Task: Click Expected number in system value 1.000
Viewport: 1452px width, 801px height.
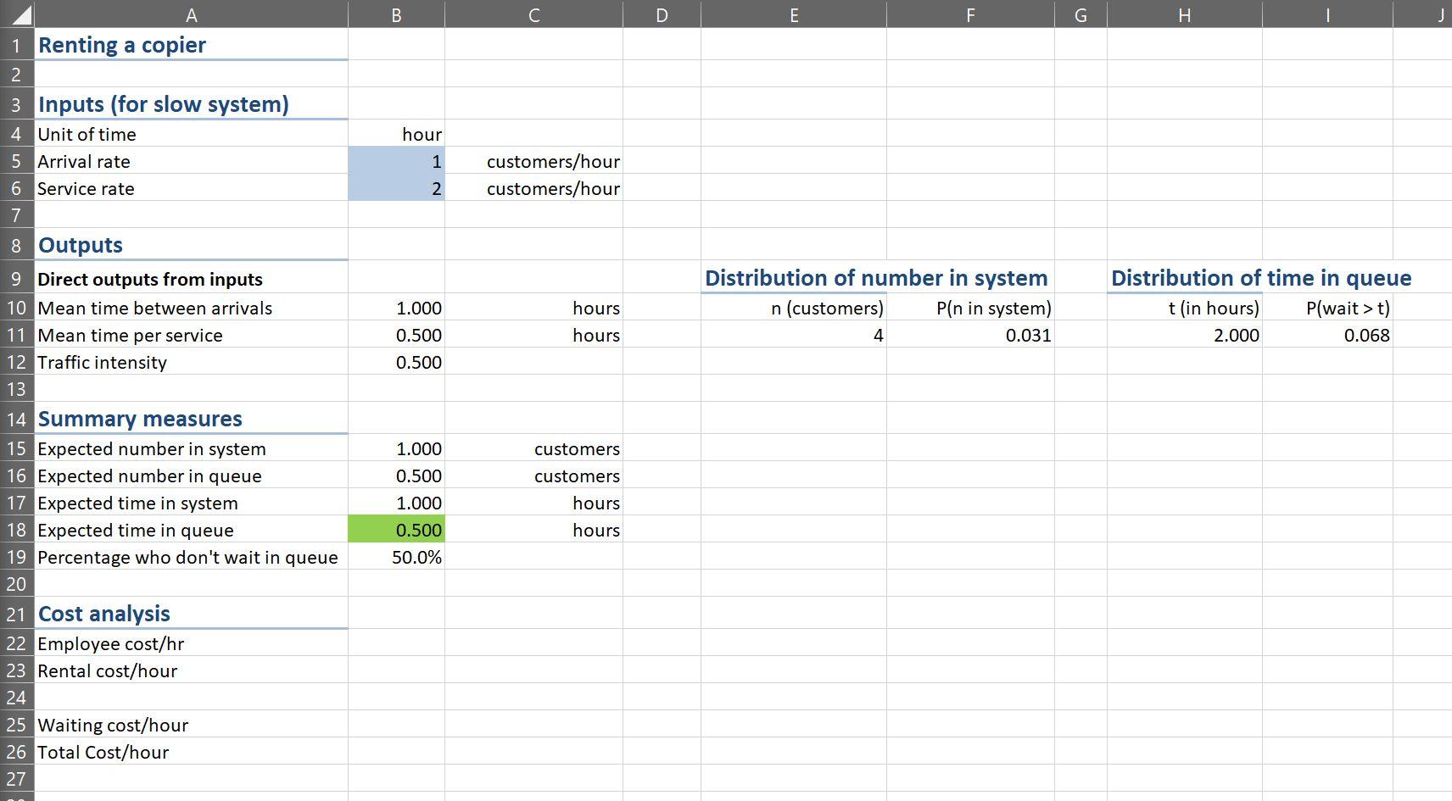Action: [x=396, y=448]
